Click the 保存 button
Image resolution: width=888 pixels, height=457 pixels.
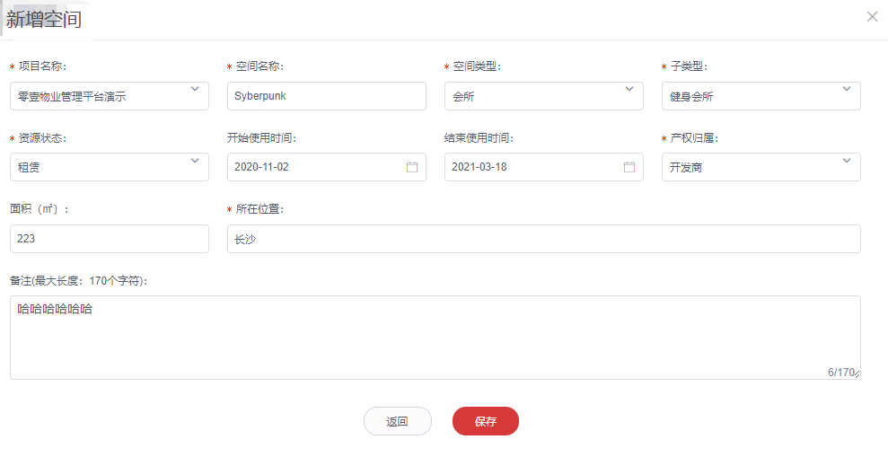click(485, 421)
